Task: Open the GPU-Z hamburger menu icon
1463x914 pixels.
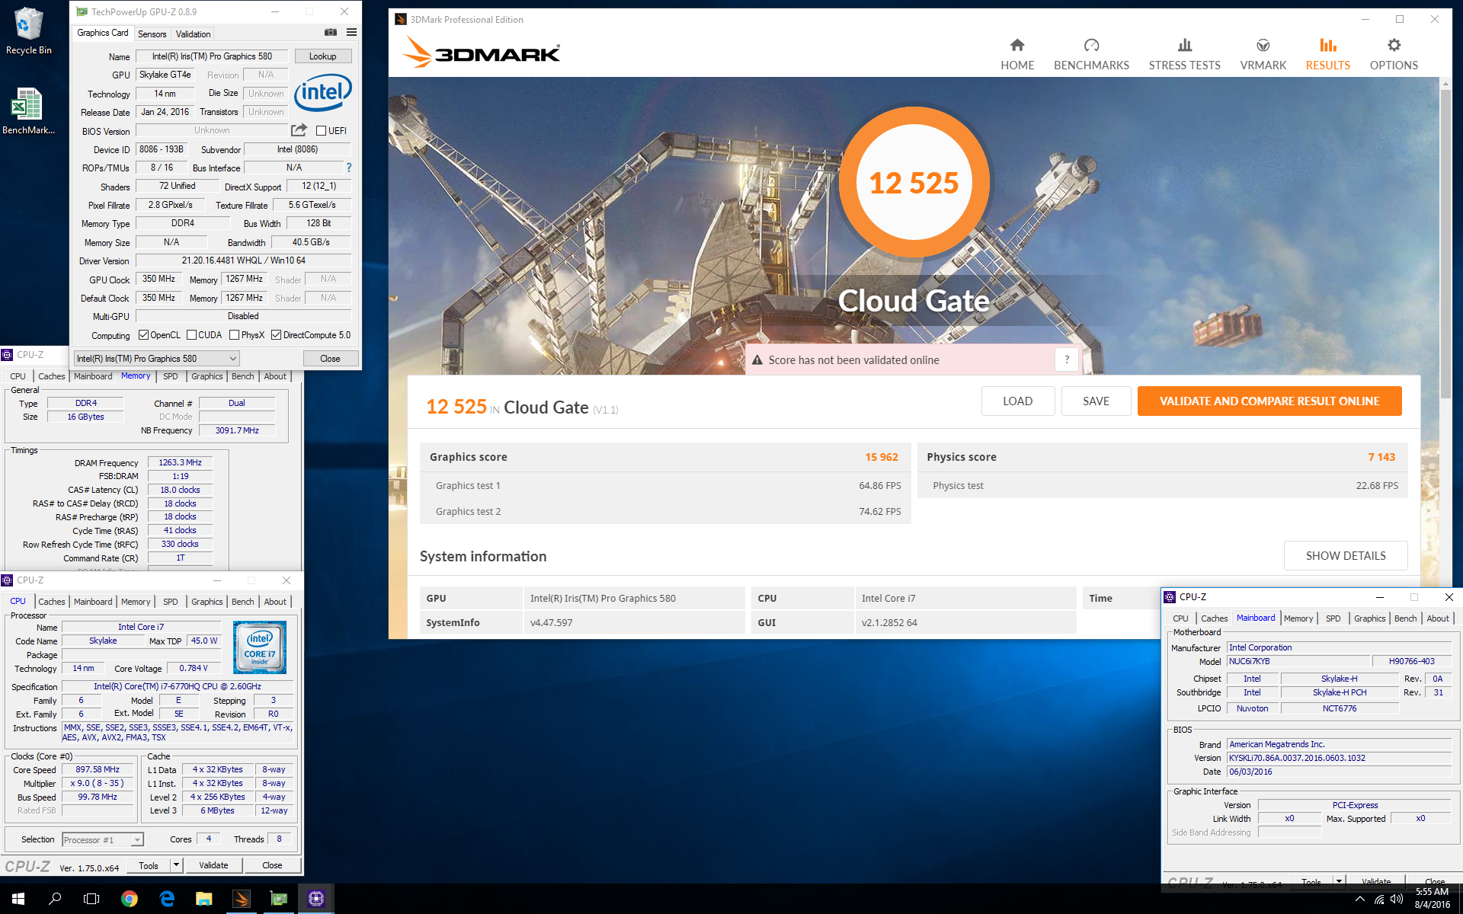Action: tap(351, 32)
